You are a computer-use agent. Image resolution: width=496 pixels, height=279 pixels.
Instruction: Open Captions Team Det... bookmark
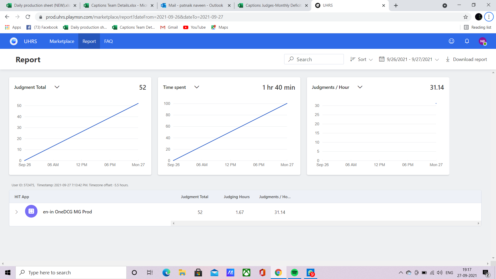134,27
